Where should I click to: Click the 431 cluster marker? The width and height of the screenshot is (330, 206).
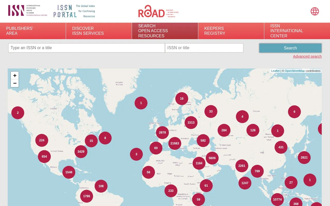click(x=281, y=147)
